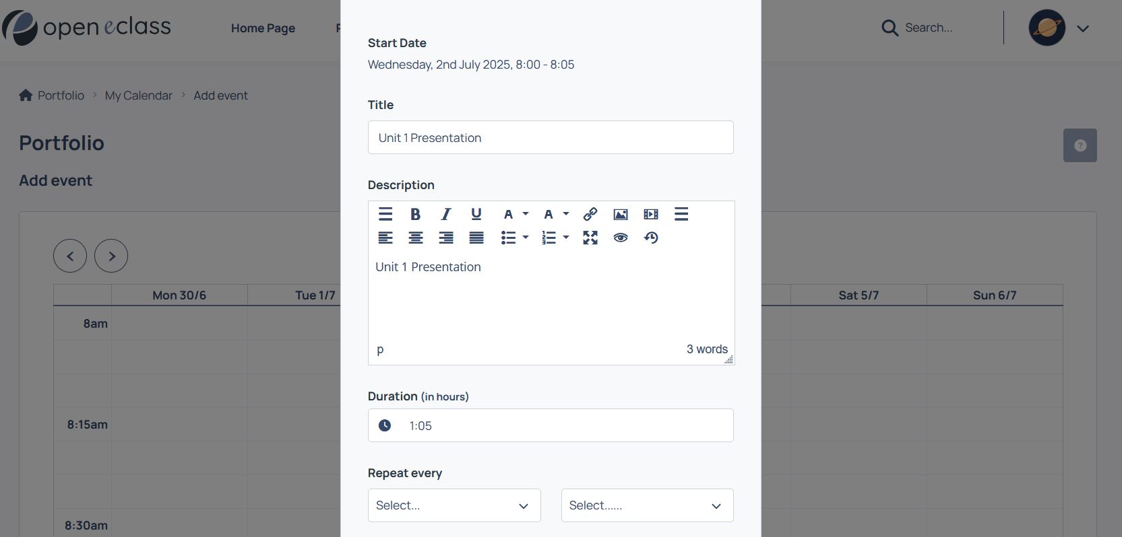1122x537 pixels.
Task: Go to Home Page in navigation
Action: tap(263, 28)
